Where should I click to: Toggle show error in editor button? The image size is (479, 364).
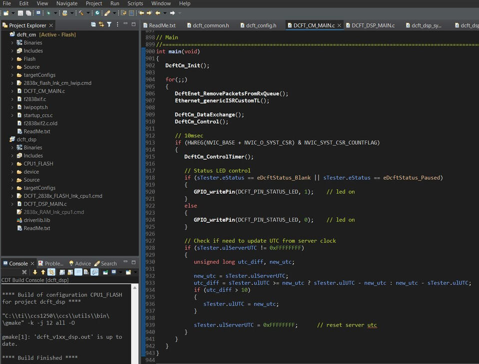(51, 272)
